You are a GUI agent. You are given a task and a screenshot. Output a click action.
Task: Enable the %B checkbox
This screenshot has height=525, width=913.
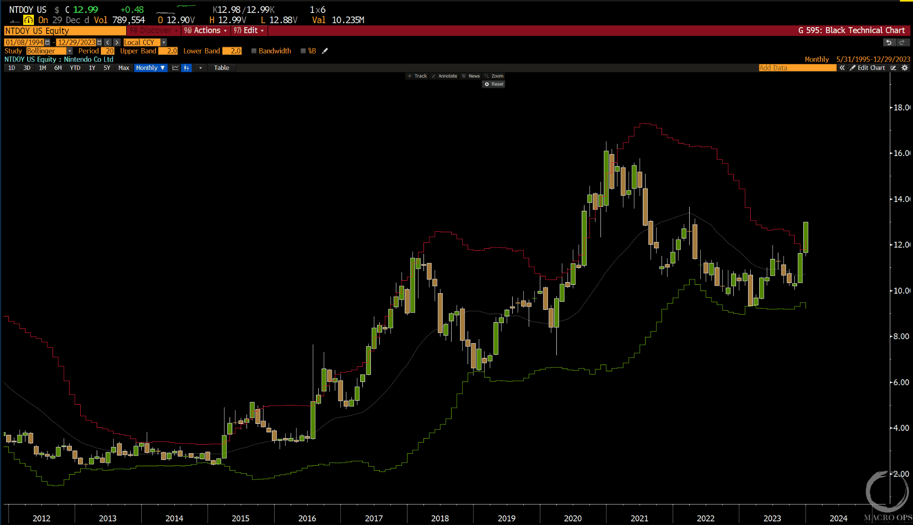tap(303, 51)
